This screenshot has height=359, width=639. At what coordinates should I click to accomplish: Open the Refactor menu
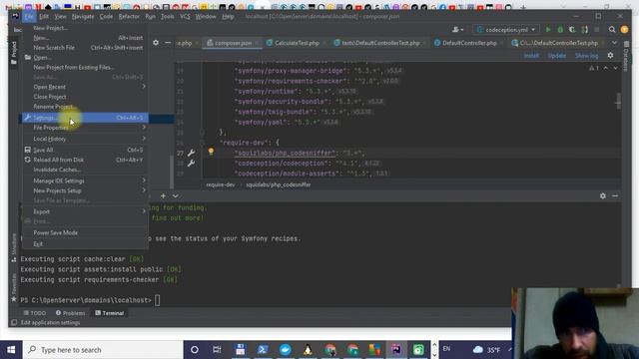[129, 16]
